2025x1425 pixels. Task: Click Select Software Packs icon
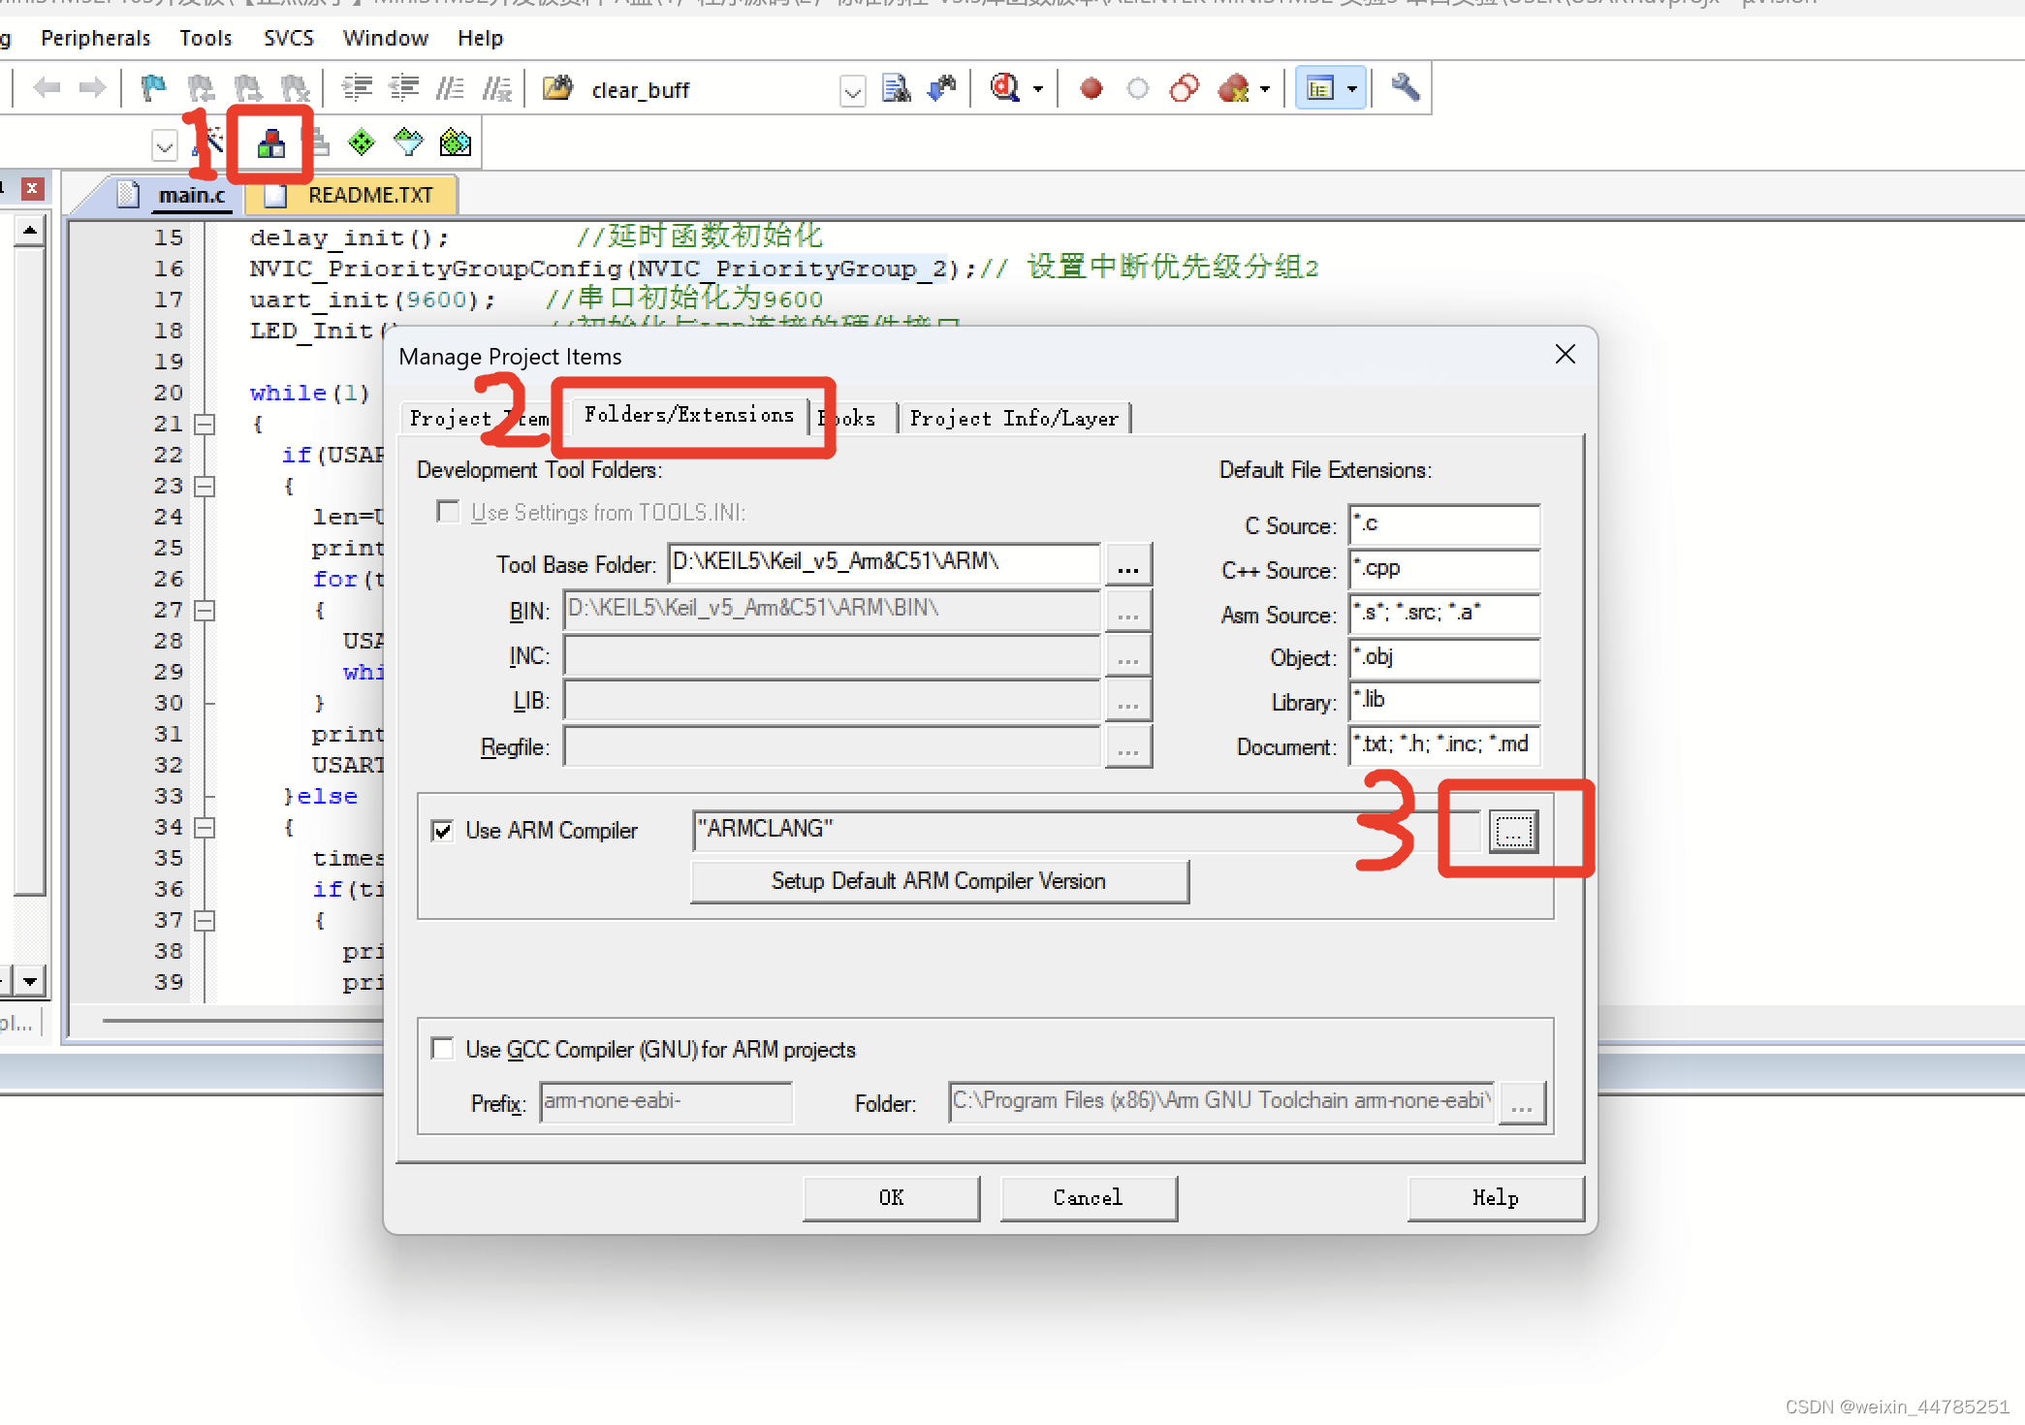pyautogui.click(x=408, y=143)
